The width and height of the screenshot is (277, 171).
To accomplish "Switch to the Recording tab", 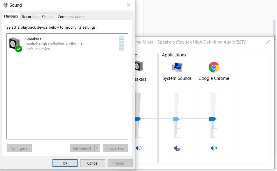I will coord(30,17).
